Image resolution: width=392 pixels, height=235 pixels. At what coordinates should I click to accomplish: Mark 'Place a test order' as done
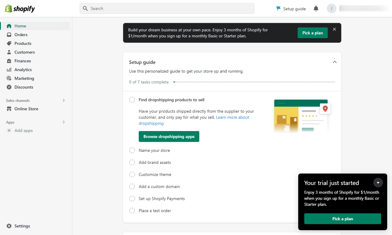(x=132, y=210)
